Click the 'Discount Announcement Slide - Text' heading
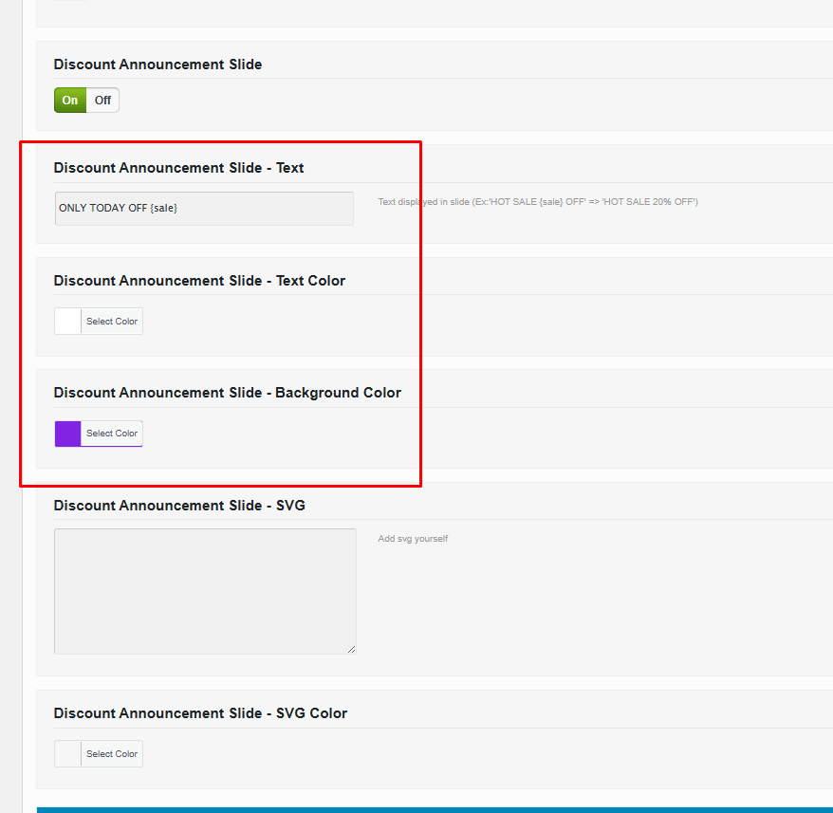This screenshot has height=813, width=833. 178,168
